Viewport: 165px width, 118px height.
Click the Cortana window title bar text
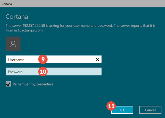[7, 4]
